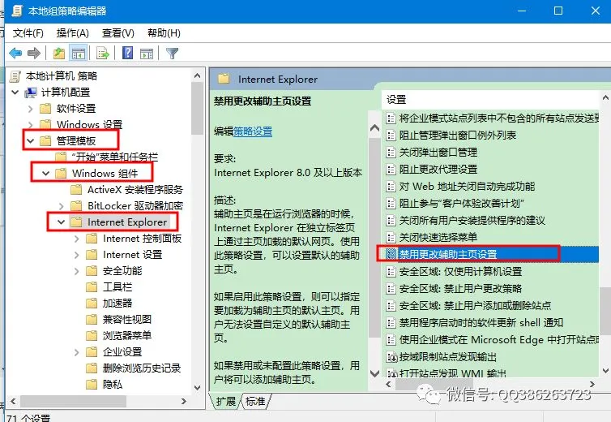
Task: Click the Forward arrow toolbar icon
Action: (34, 53)
